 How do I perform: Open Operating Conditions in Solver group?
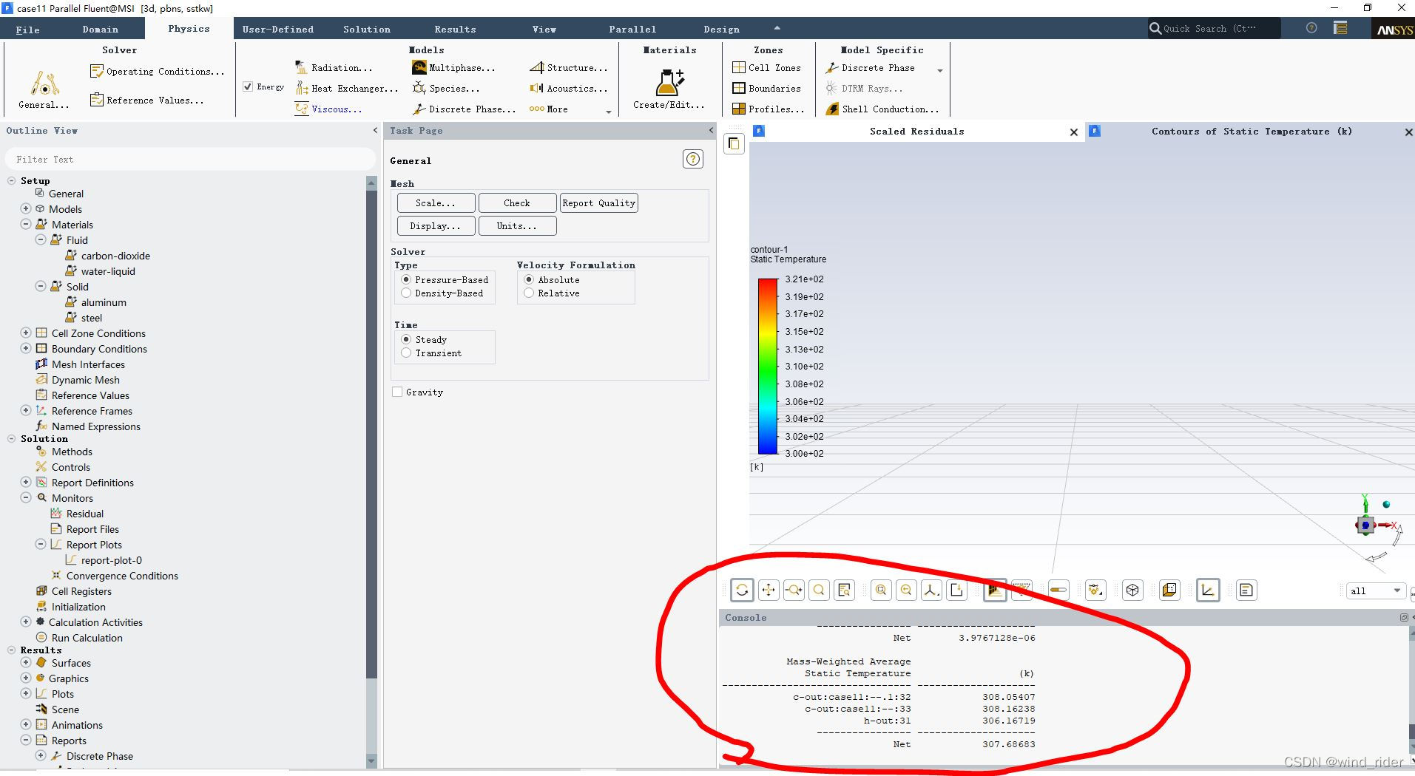(x=157, y=71)
